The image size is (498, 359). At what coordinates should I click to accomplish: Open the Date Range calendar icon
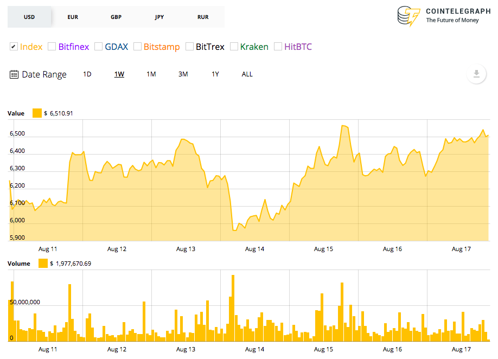tap(14, 74)
